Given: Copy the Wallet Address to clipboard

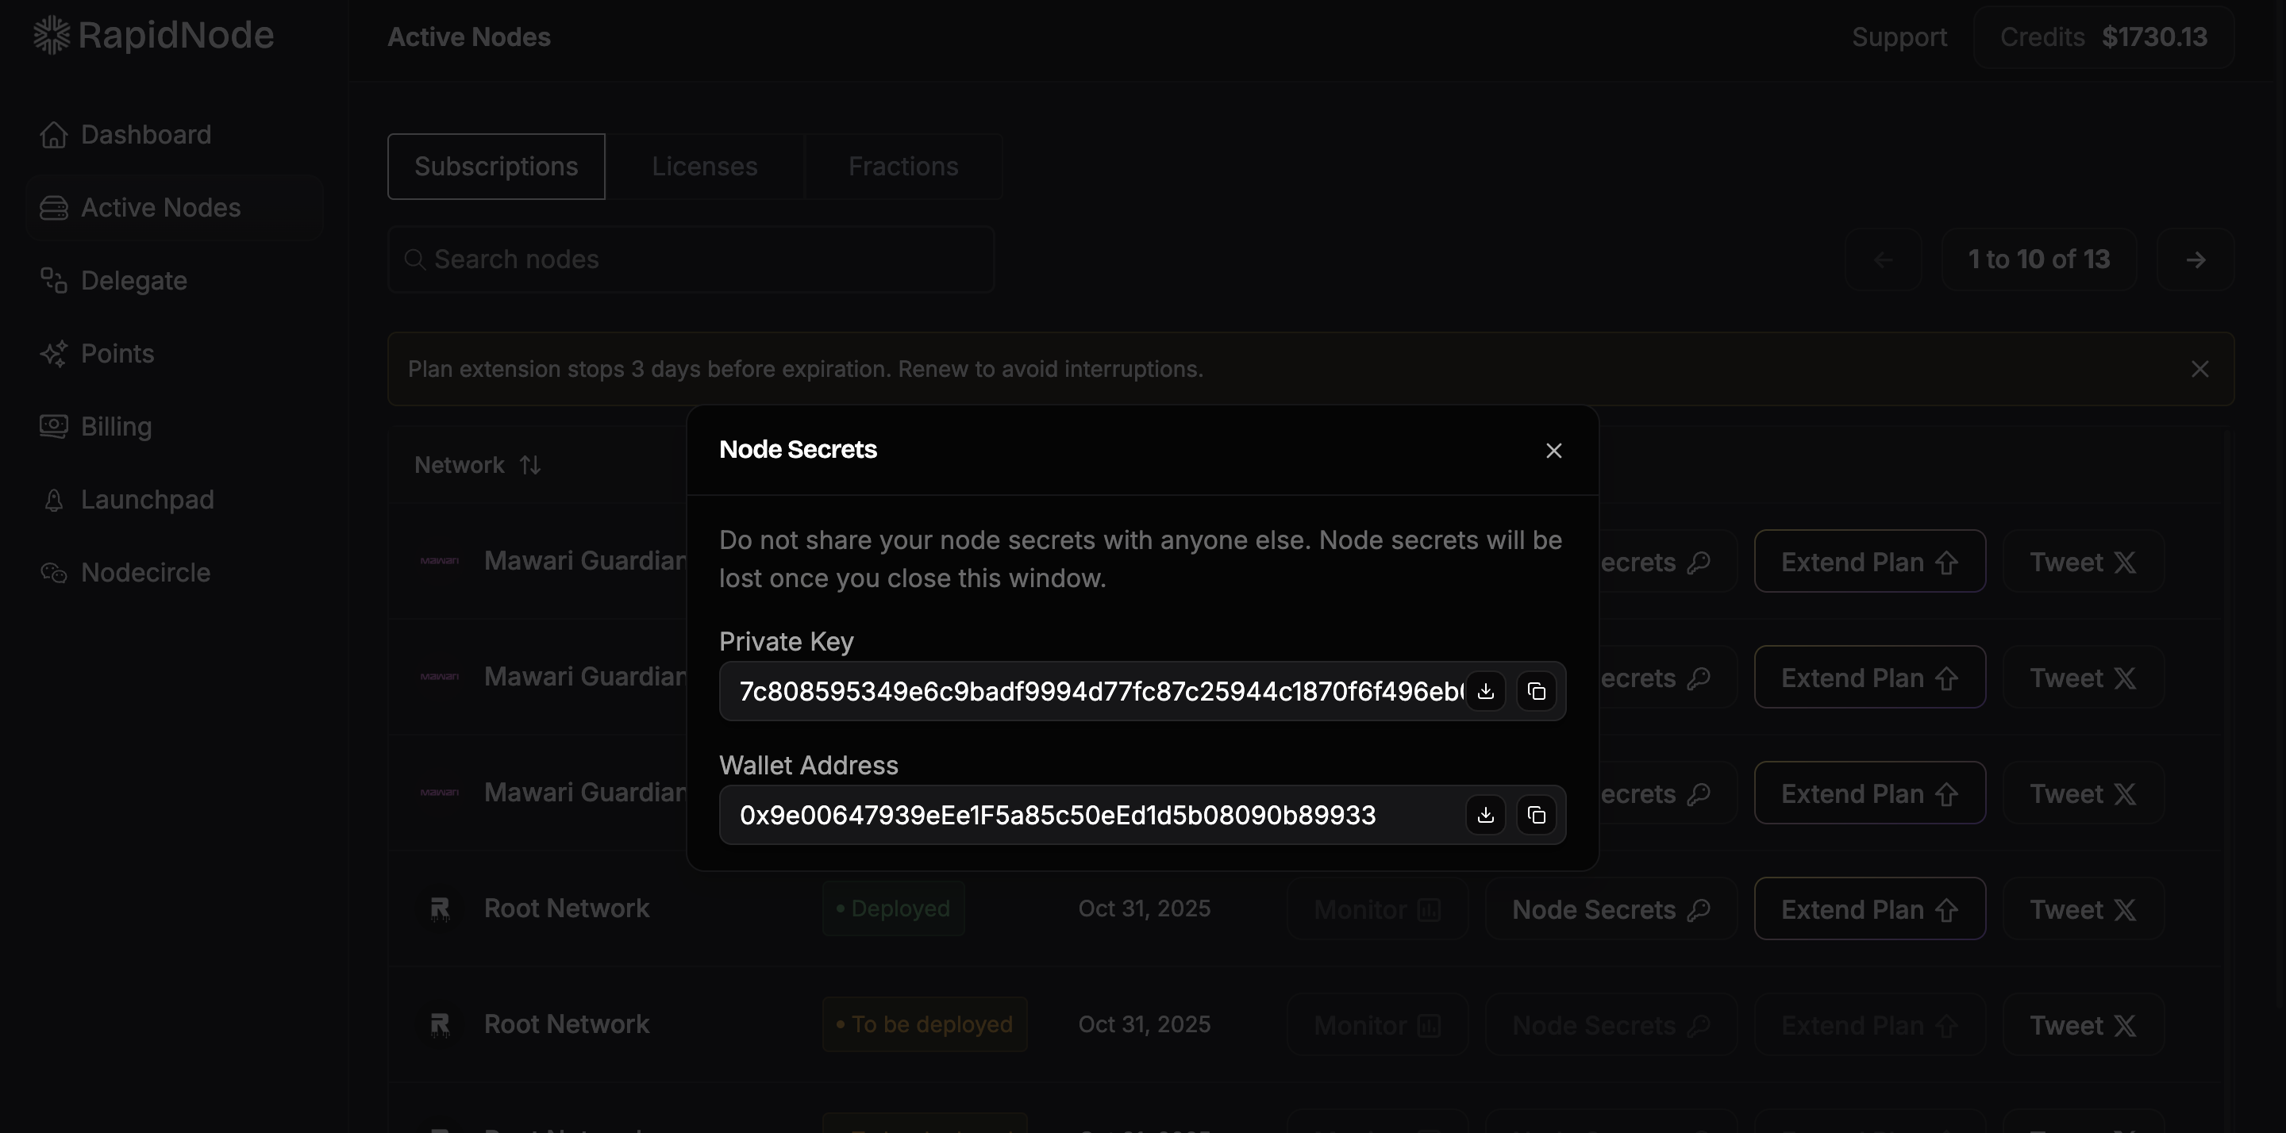Looking at the screenshot, I should [x=1536, y=815].
